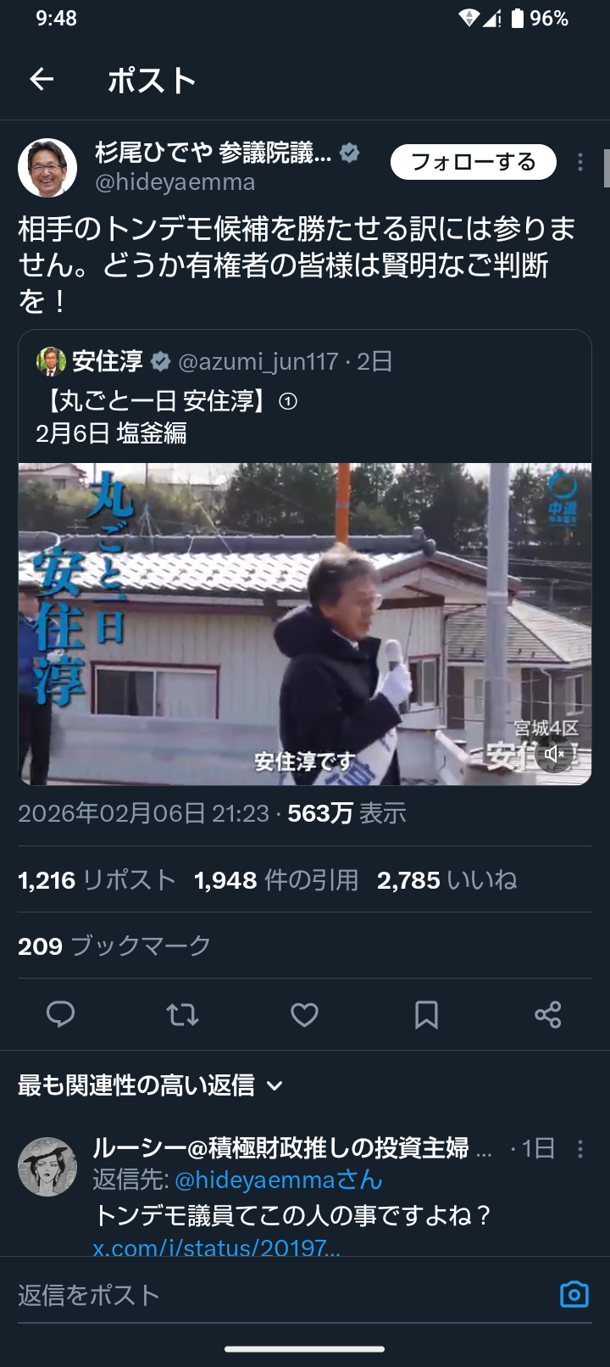Tap the camera icon in reply bar

(574, 1294)
